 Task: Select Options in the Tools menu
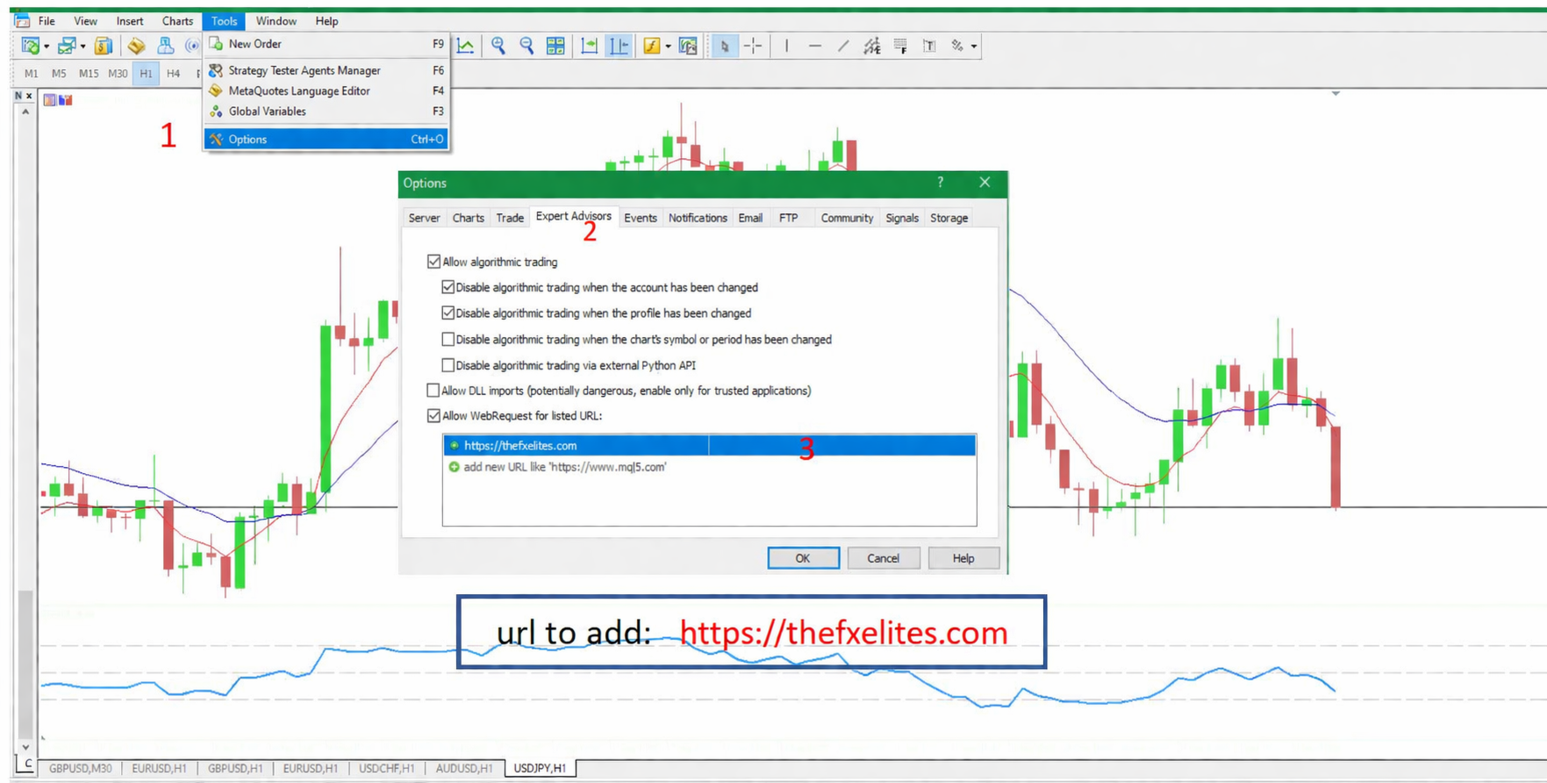[x=326, y=139]
